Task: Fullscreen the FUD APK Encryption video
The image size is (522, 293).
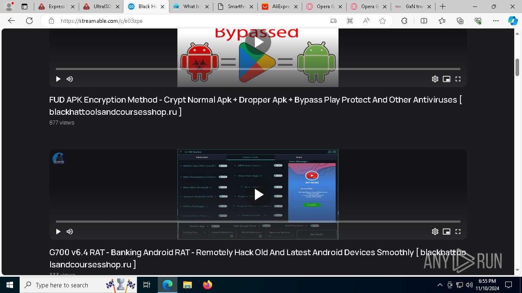Action: pos(458,79)
